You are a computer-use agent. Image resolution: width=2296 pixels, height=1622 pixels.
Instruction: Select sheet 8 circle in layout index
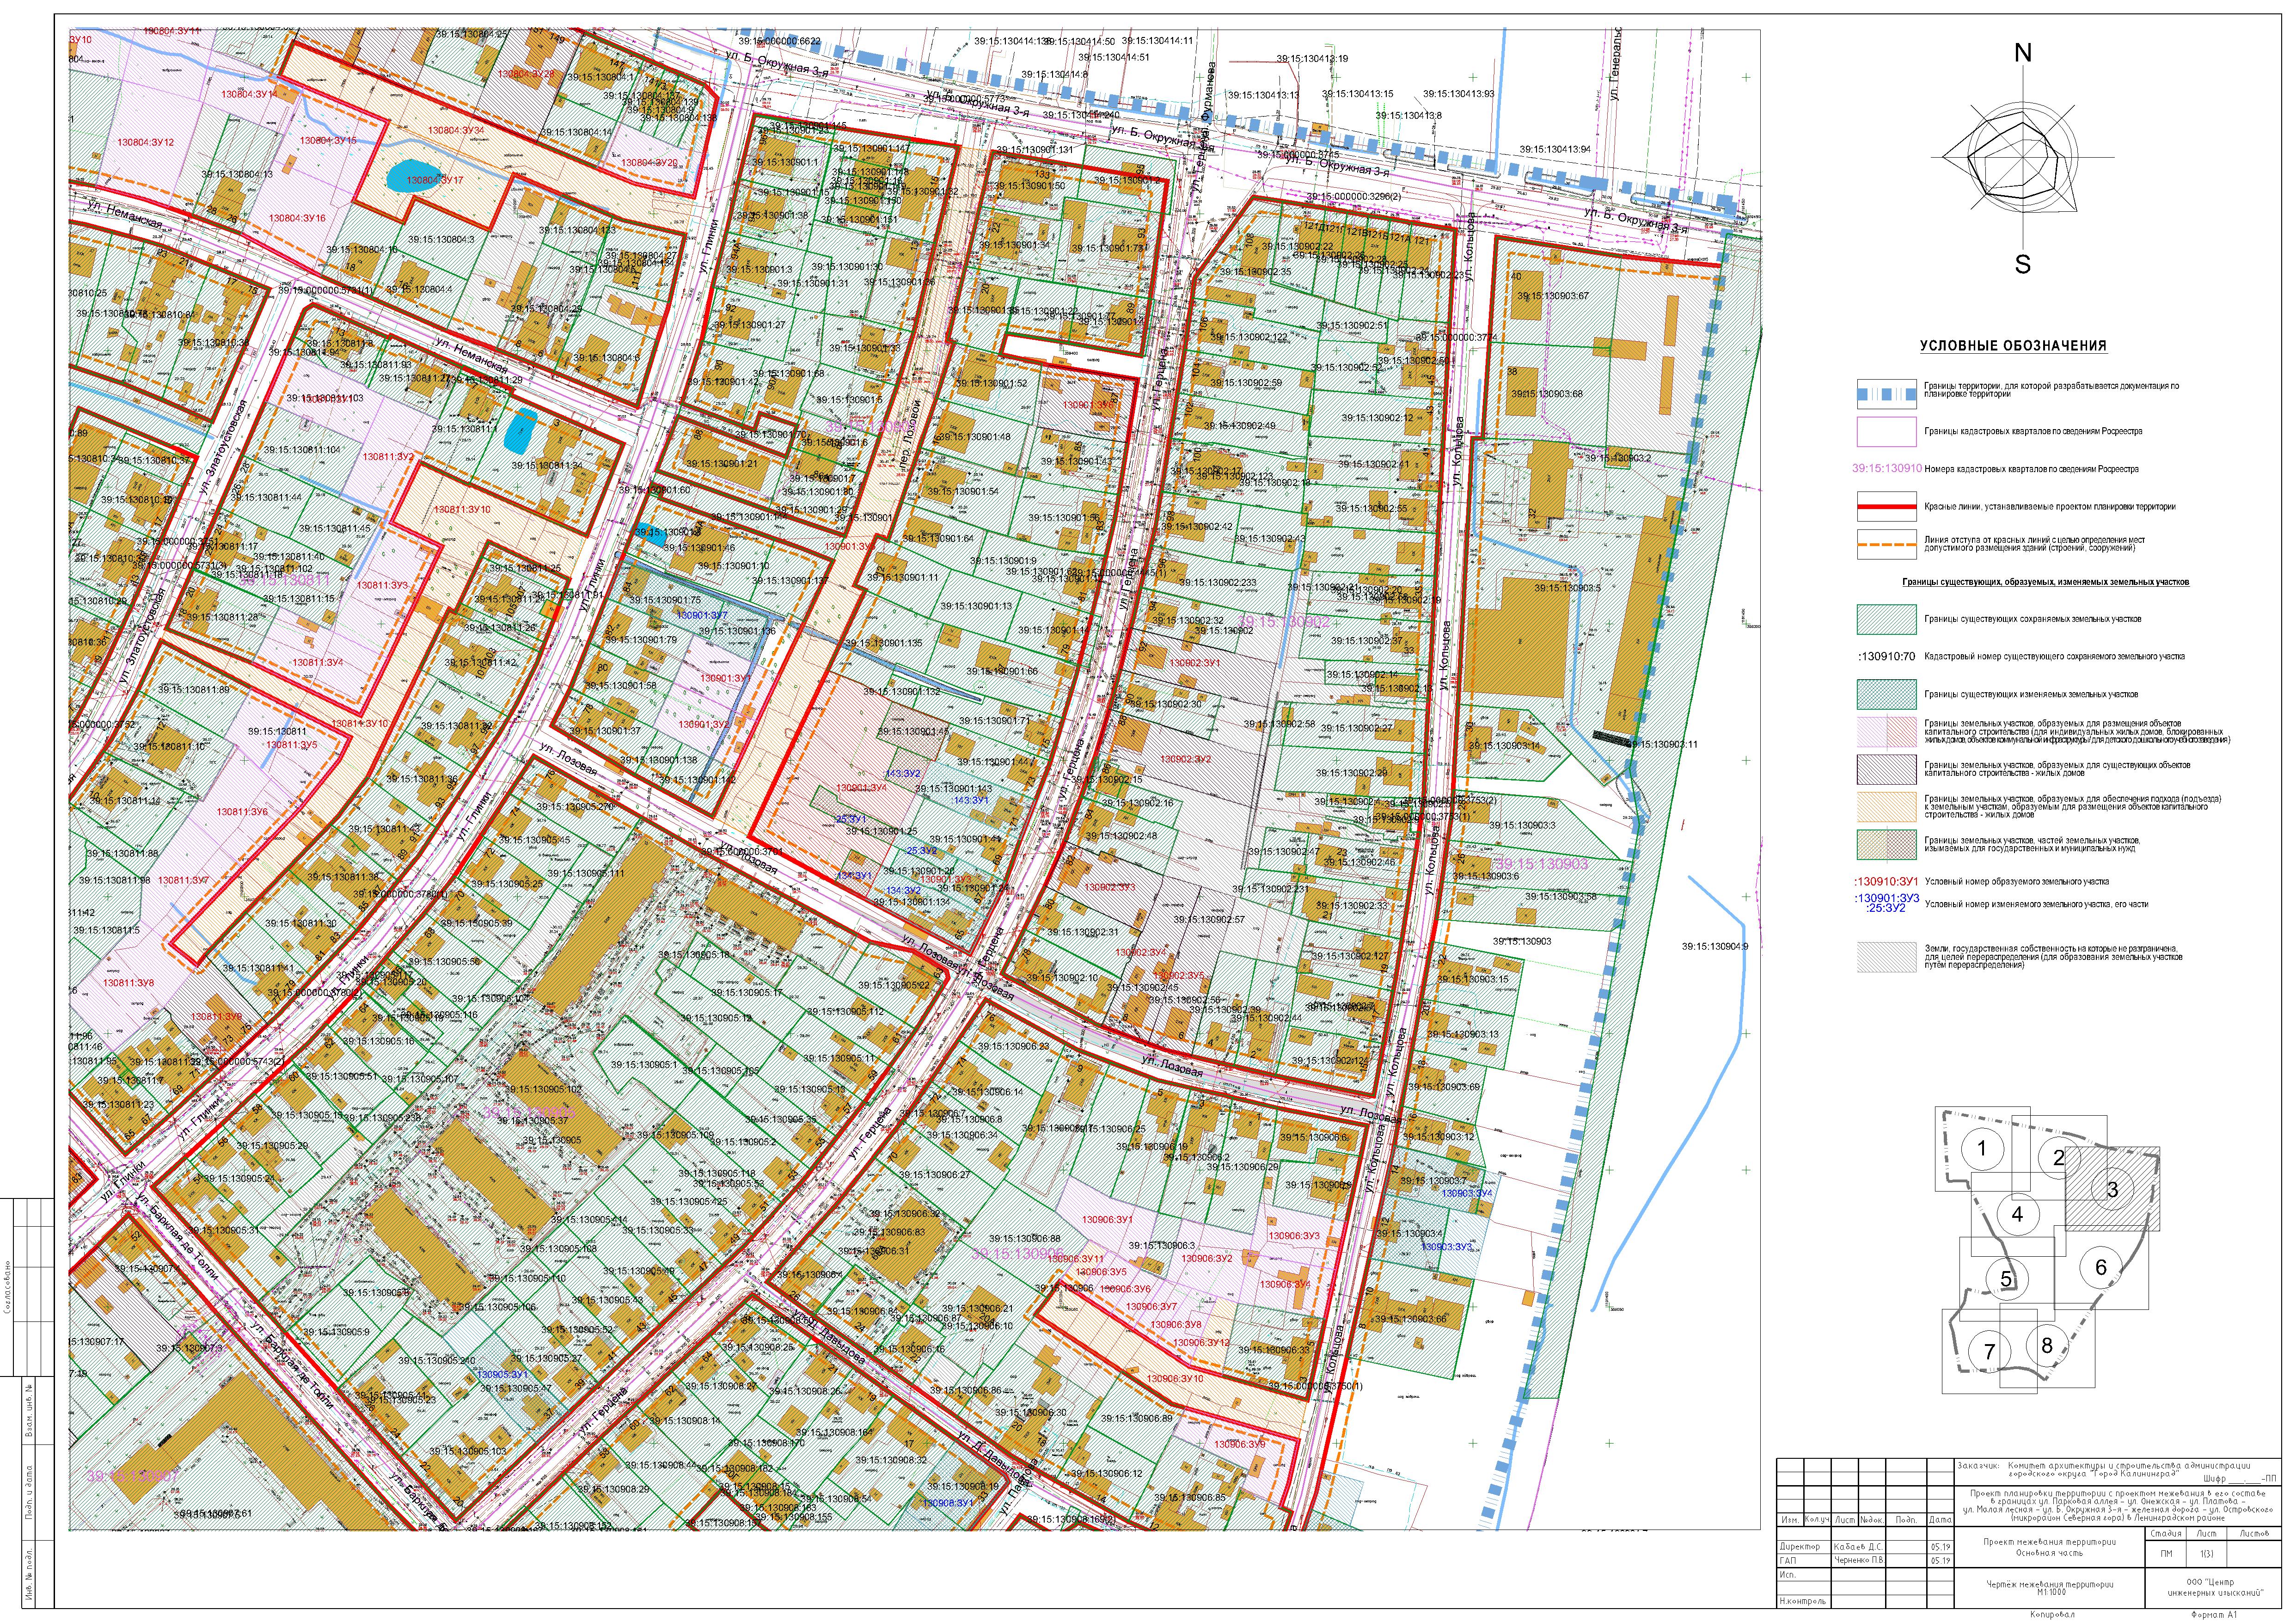pos(2047,1345)
